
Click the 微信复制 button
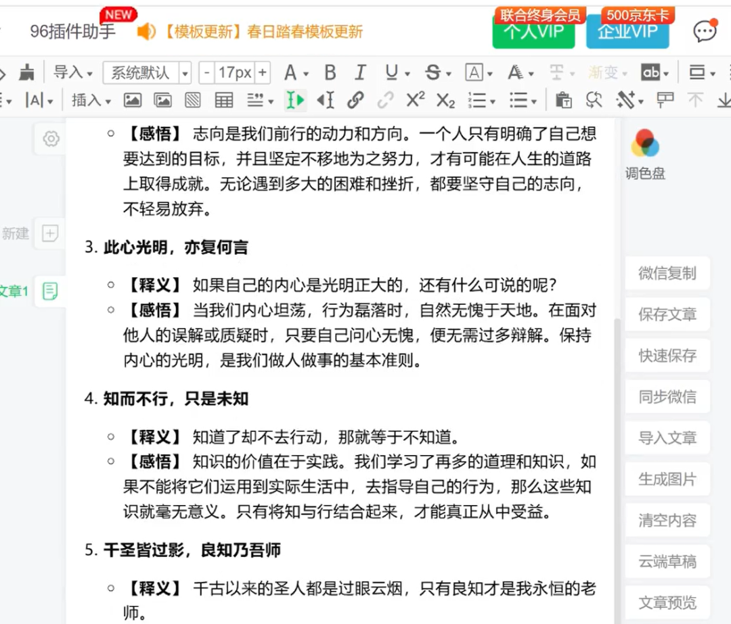667,273
